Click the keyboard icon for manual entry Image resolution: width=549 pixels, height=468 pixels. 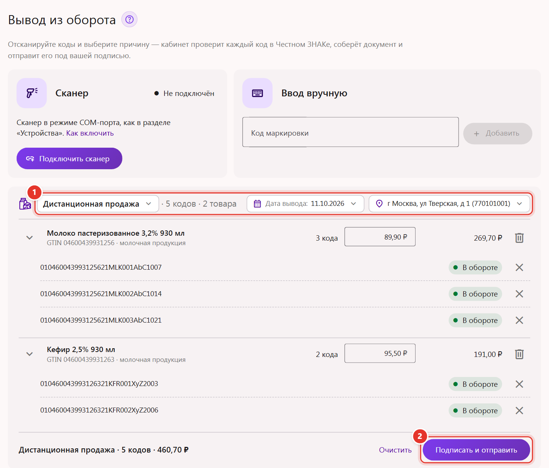(257, 93)
